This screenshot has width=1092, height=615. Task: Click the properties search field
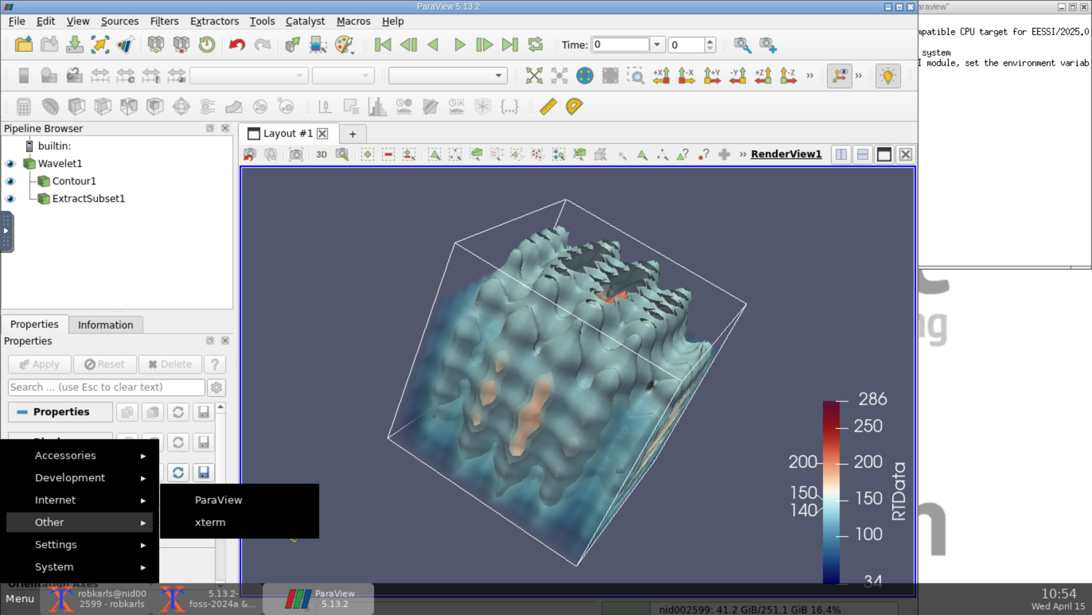(x=106, y=387)
